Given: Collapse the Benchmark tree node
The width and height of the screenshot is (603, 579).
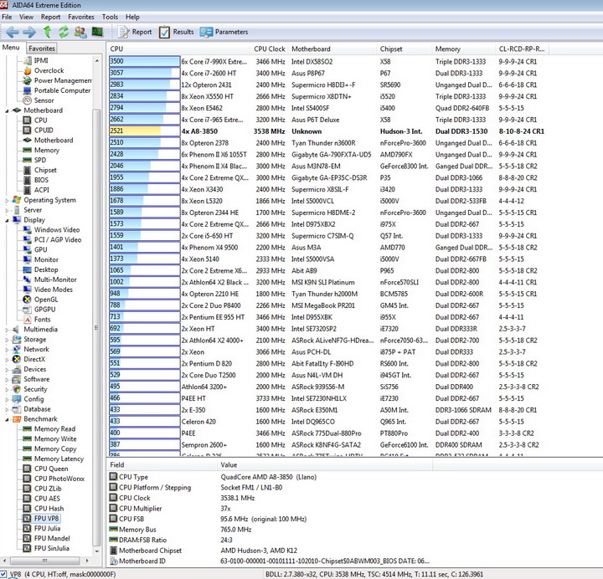Looking at the screenshot, I should [7, 419].
